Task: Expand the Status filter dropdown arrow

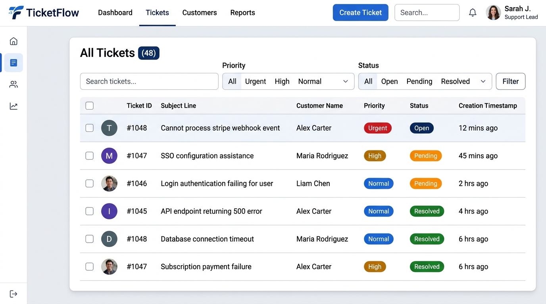Action: tap(483, 81)
